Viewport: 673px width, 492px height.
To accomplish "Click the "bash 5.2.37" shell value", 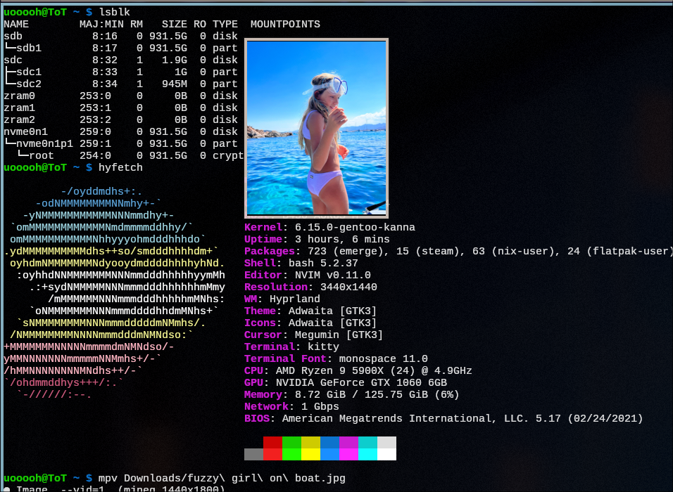I will 323,263.
